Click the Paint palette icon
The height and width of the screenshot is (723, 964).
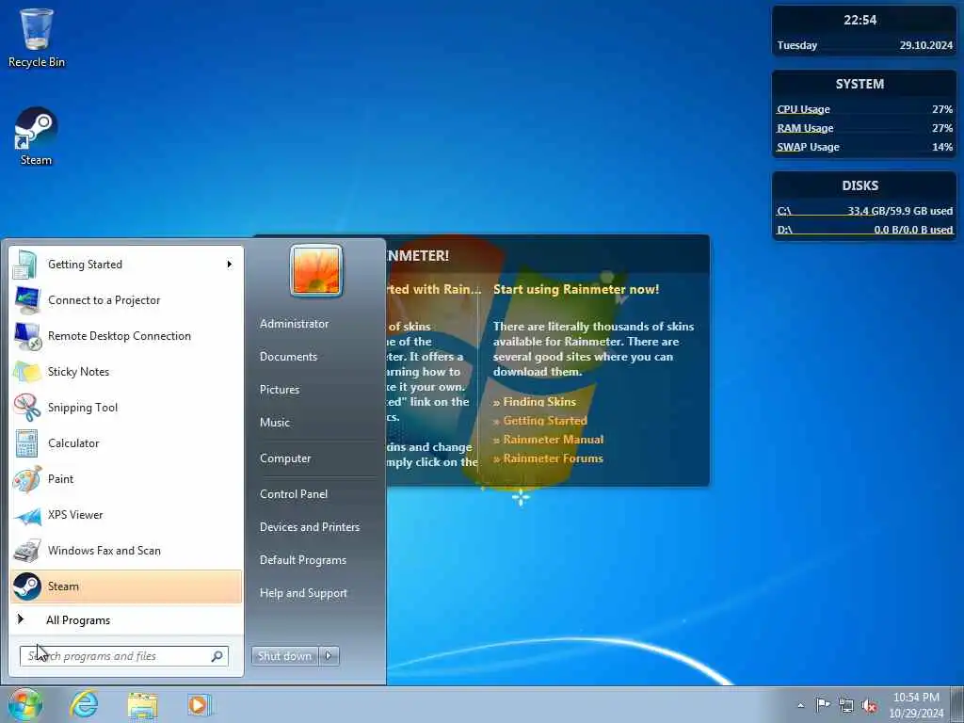(x=27, y=479)
